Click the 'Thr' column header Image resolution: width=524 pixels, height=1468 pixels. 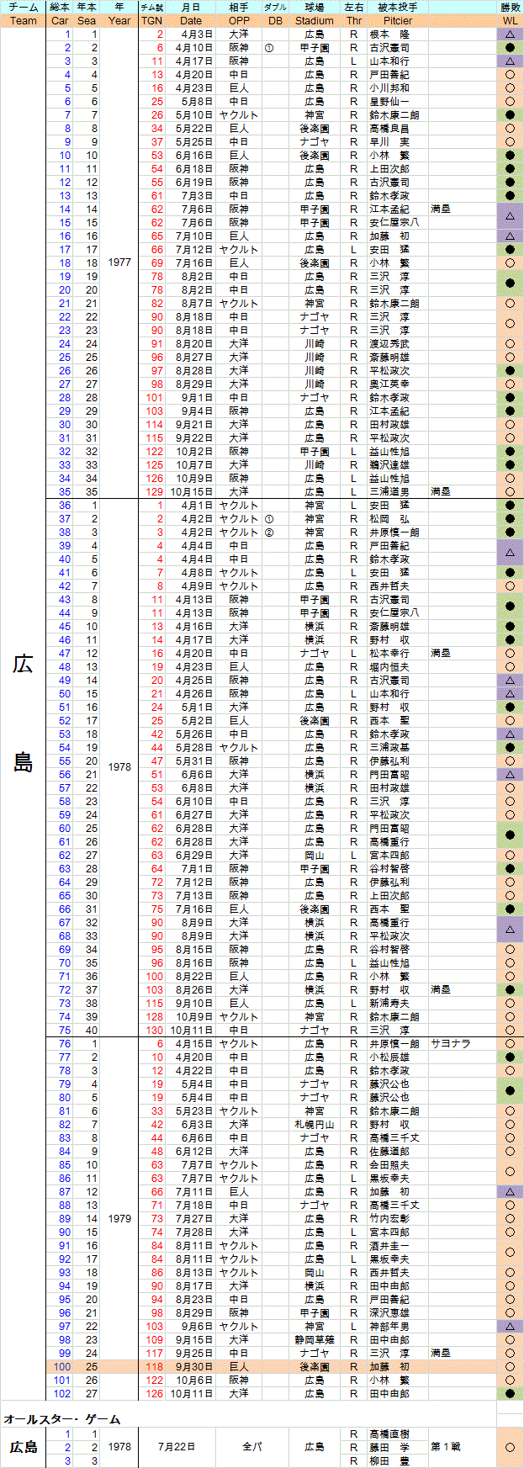[354, 21]
